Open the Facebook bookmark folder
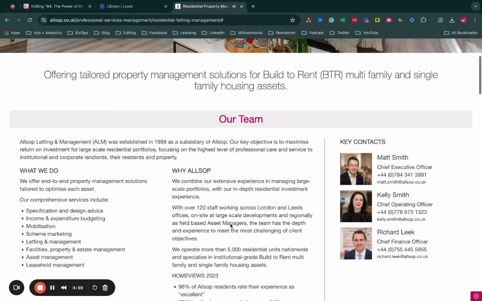Screen dimensions: 482x301 (154, 33)
